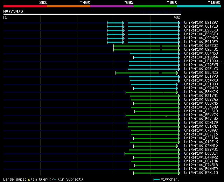Select the UniRef100_Q31KN7 label

(201, 127)
